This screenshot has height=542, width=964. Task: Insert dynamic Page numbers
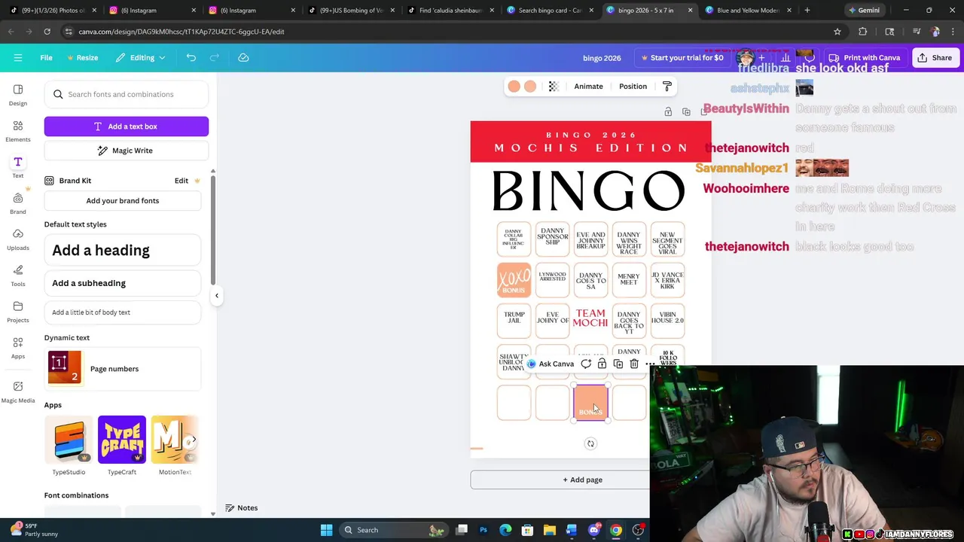click(123, 369)
